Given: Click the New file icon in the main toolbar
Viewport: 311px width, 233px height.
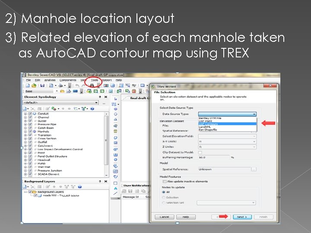Looking at the screenshot, I should click(28, 85).
